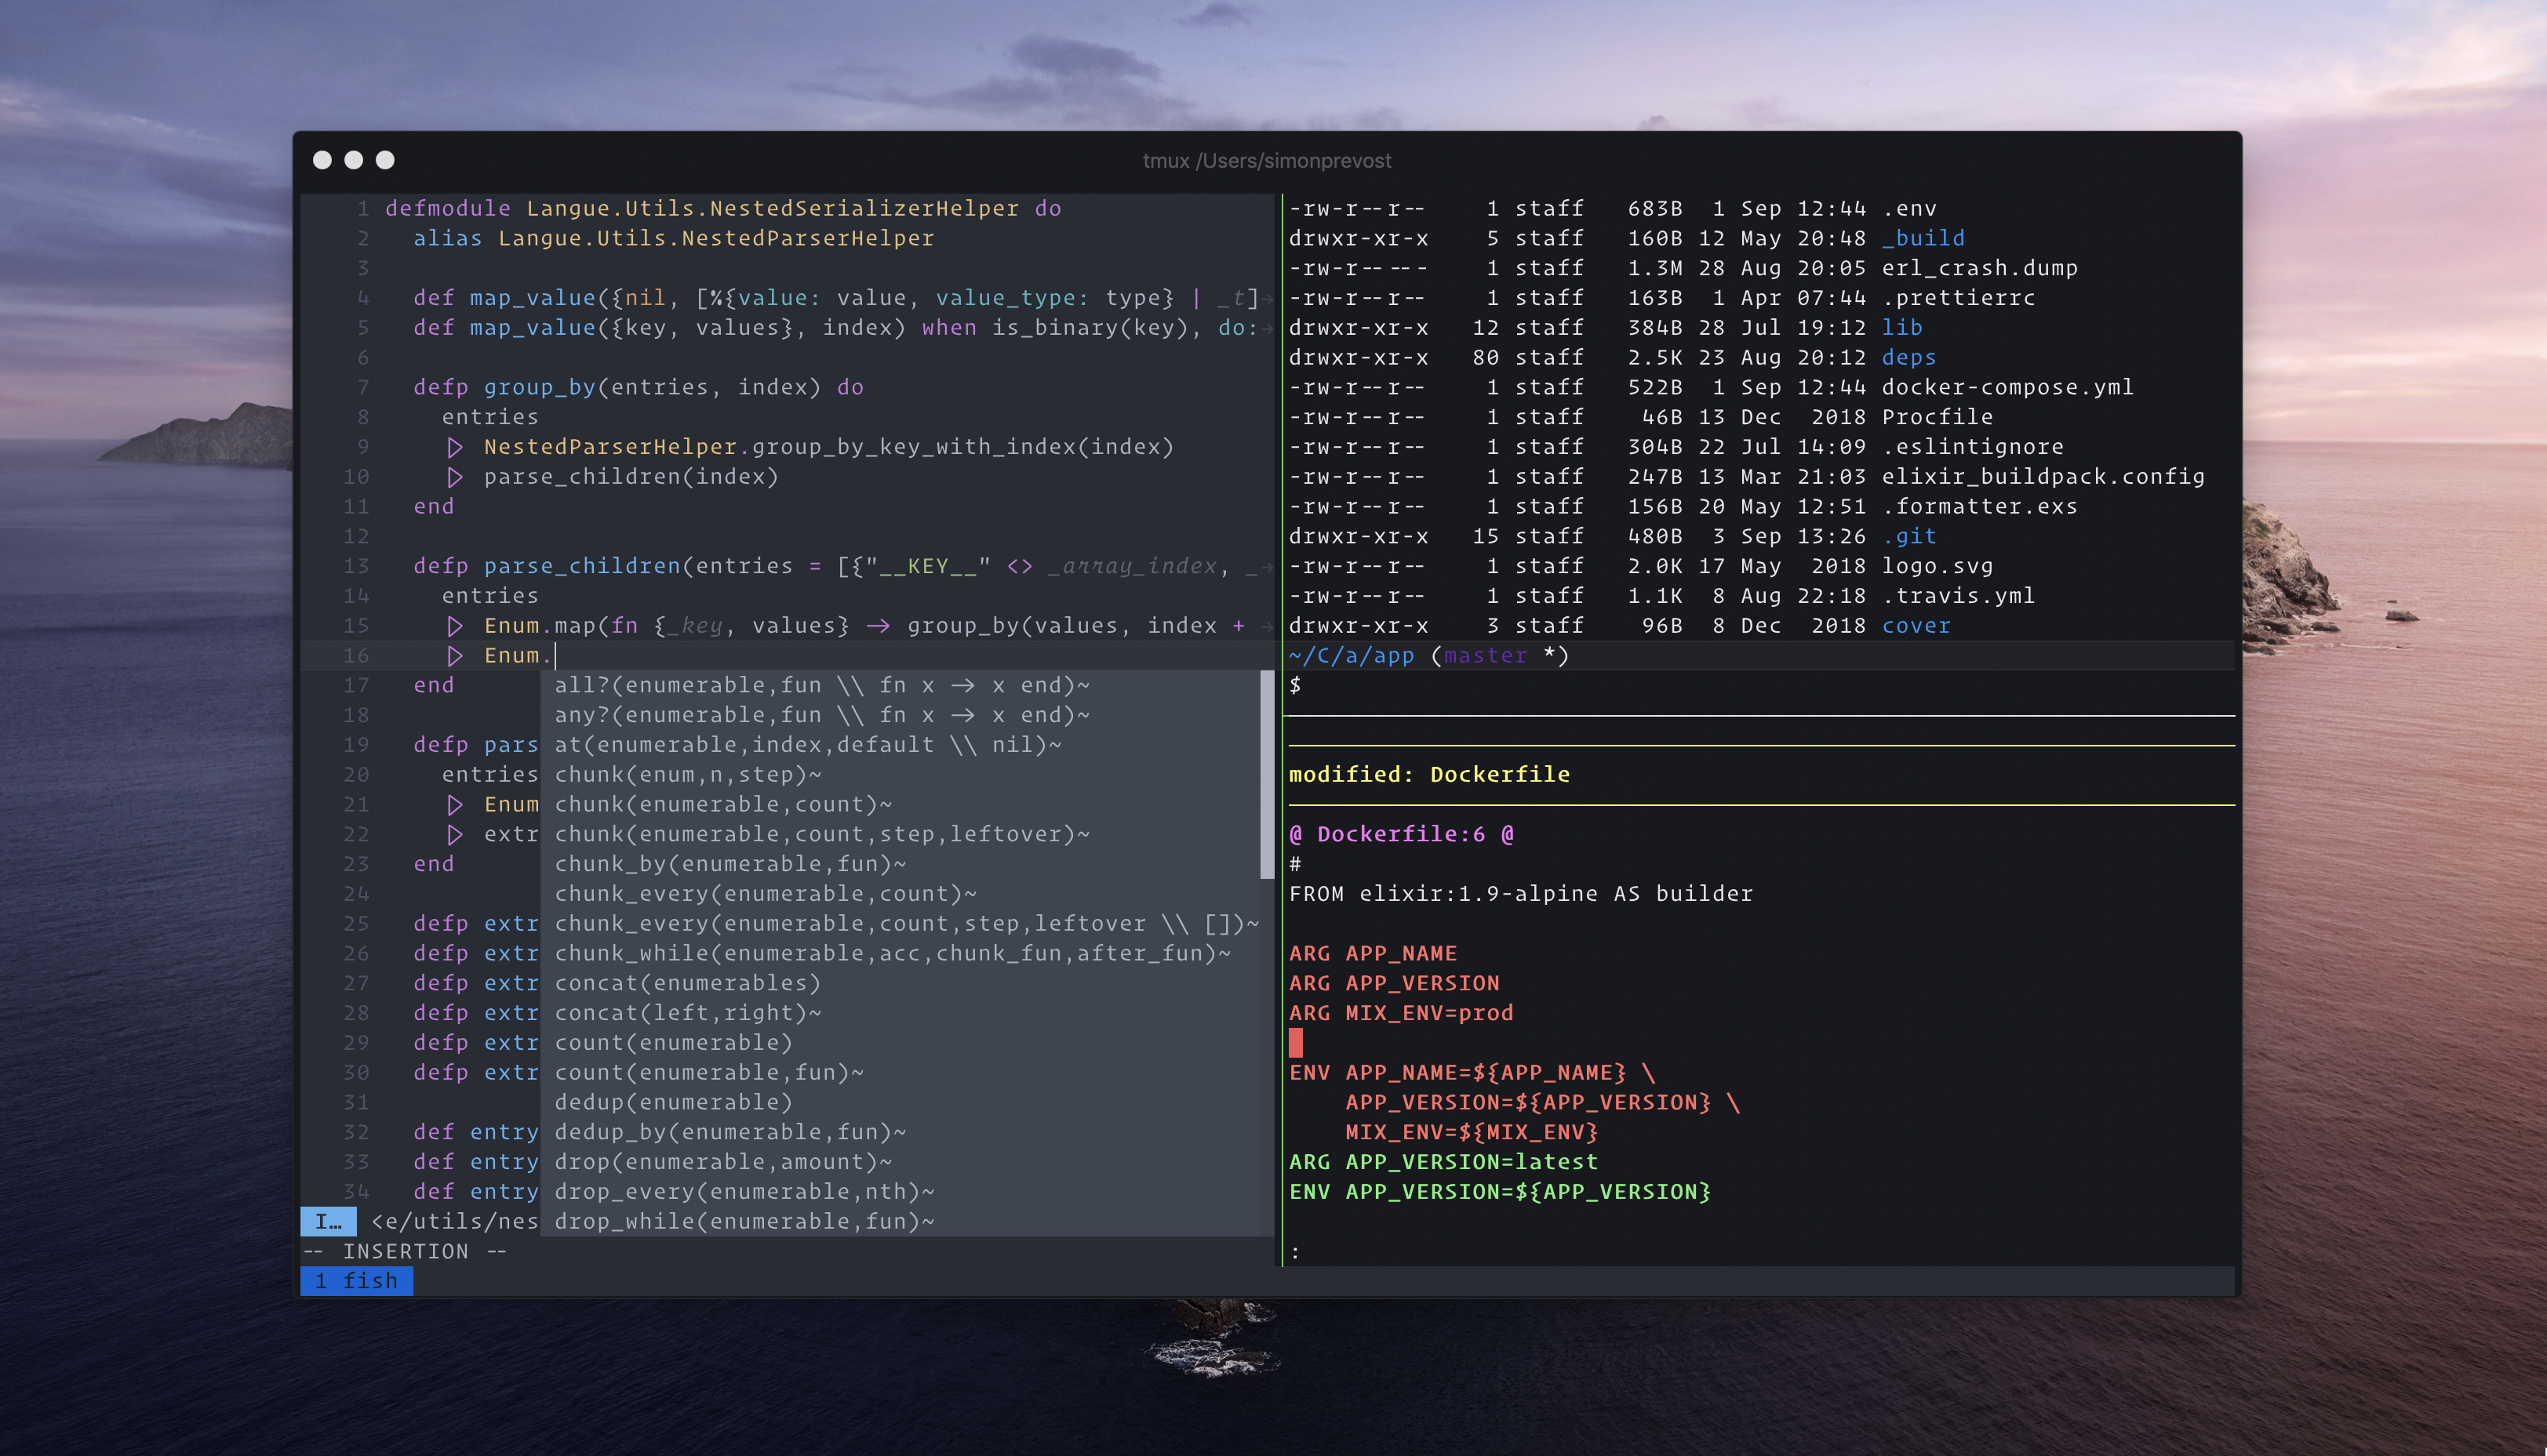Click 'group_by' function name on line 7
The height and width of the screenshot is (1456, 2547).
[539, 387]
